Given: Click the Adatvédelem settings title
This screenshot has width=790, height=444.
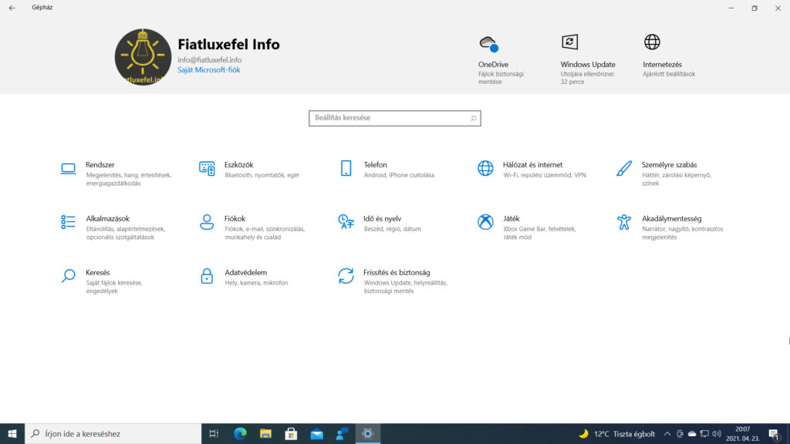Looking at the screenshot, I should (245, 272).
